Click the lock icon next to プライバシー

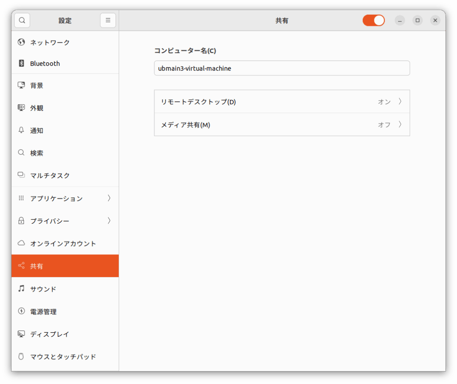[21, 221]
